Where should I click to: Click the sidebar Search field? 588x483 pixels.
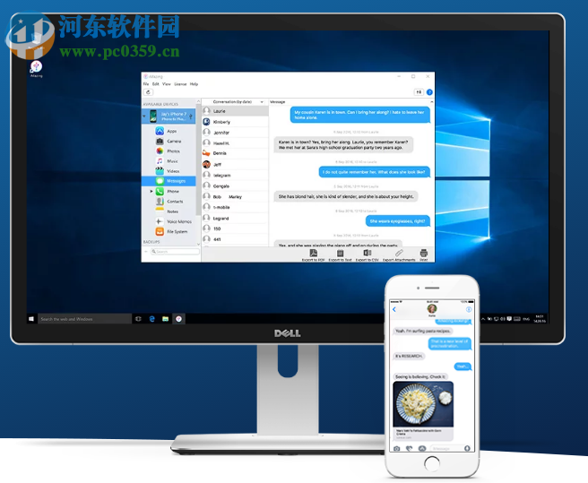point(175,252)
